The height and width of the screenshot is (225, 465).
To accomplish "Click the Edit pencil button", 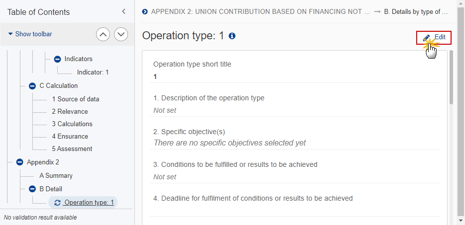I will click(434, 38).
